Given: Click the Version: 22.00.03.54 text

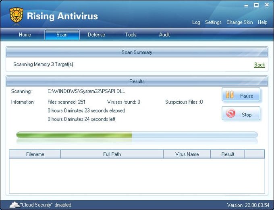Looking at the screenshot, I should point(248,205).
